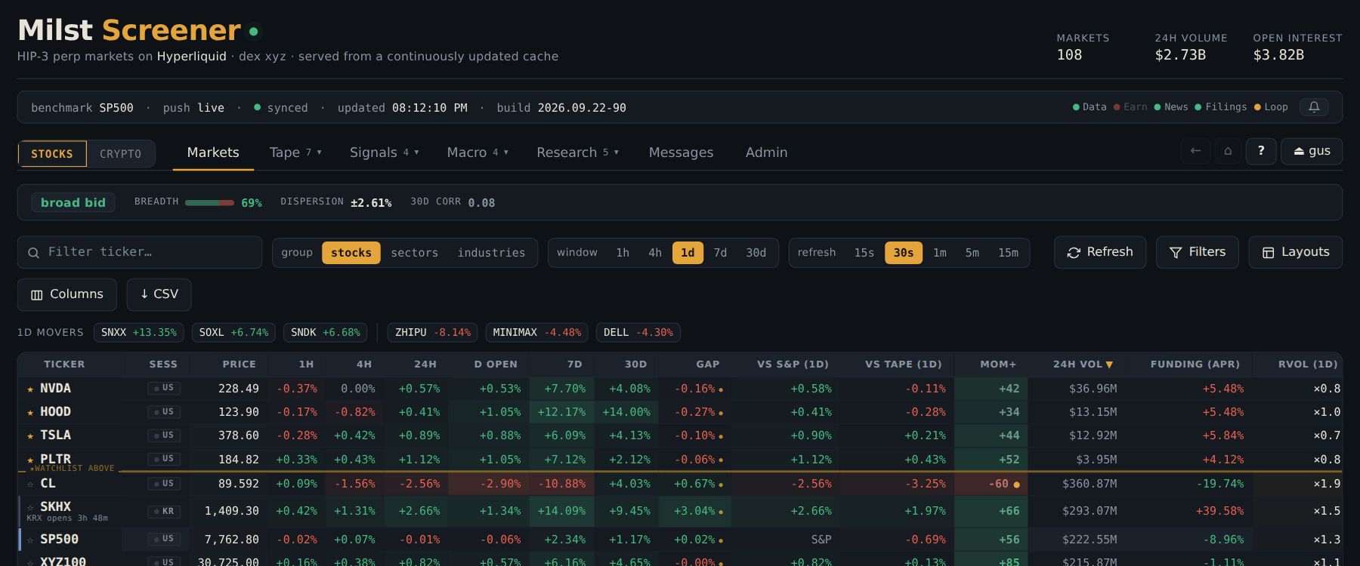The width and height of the screenshot is (1360, 566).
Task: Click the back arrow icon
Action: pos(1195,151)
